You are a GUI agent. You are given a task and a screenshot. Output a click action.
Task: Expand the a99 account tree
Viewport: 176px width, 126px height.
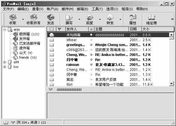pos(5,62)
